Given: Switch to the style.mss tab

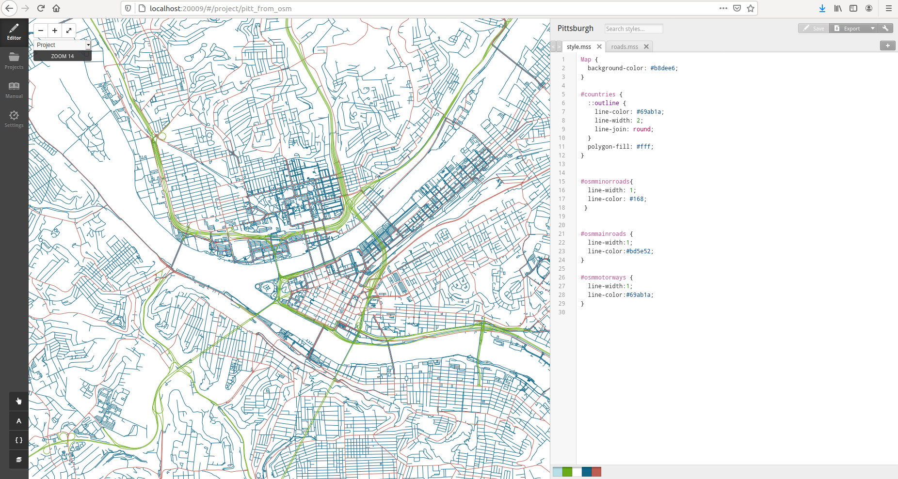Looking at the screenshot, I should pos(579,46).
